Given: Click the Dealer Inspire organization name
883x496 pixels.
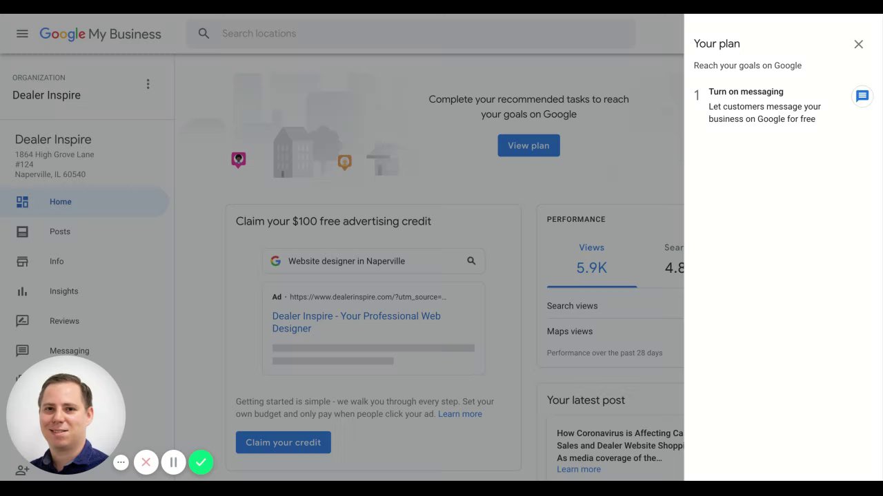Looking at the screenshot, I should (x=46, y=95).
